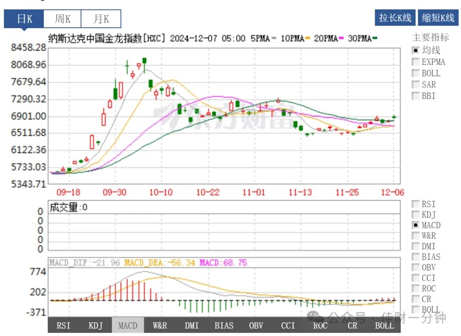Click the 5343.71 price axis label
The width and height of the screenshot is (461, 336).
coord(29,184)
